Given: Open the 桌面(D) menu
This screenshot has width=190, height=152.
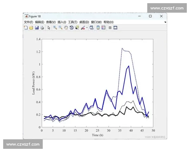Looking at the screenshot, I should coord(84,22).
